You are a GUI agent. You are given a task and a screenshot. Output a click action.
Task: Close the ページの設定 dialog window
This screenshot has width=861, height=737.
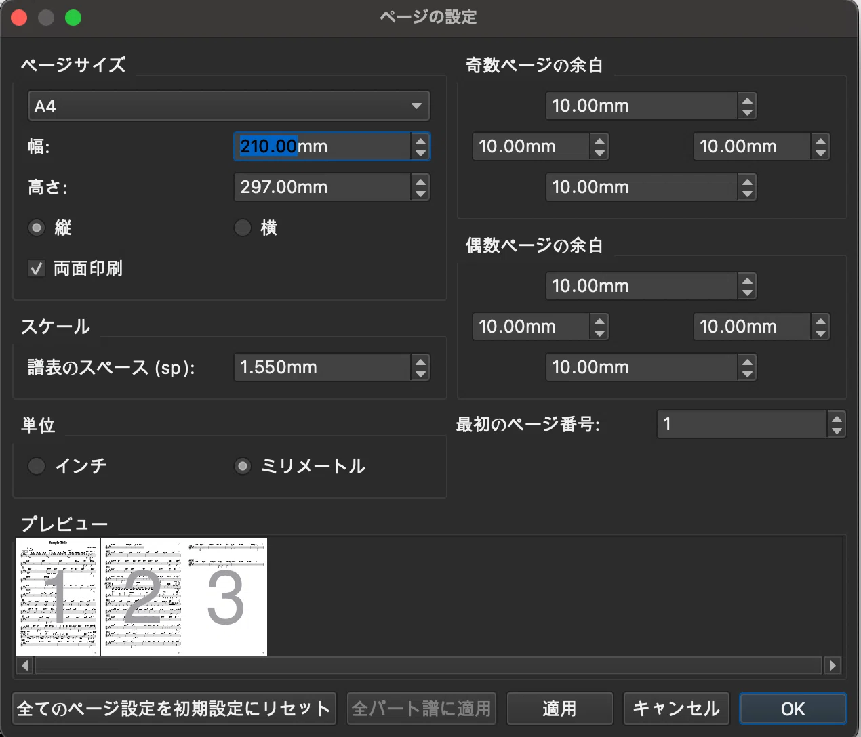pos(19,18)
